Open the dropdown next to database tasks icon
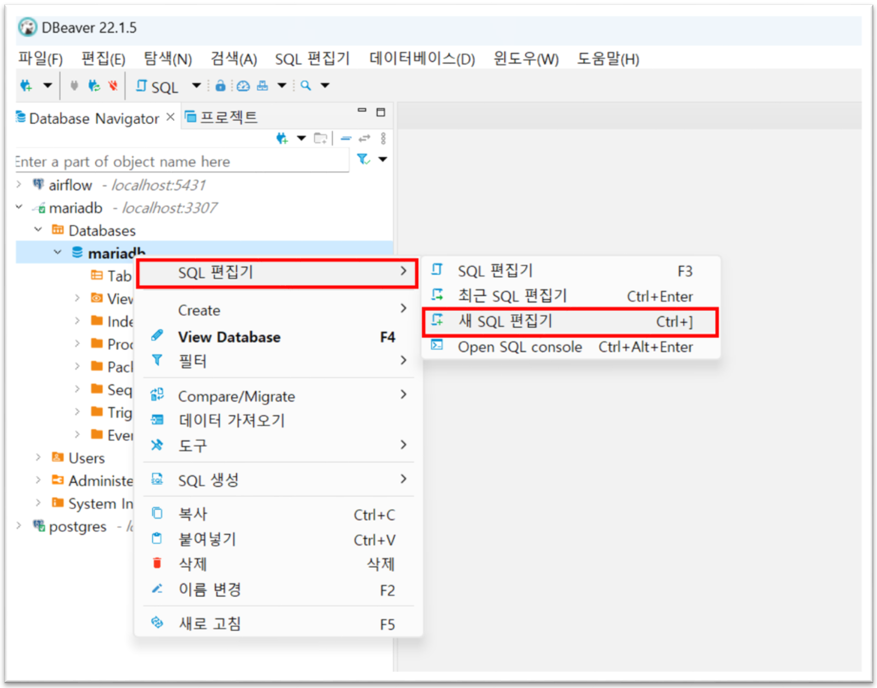This screenshot has height=688, width=877. tap(282, 85)
